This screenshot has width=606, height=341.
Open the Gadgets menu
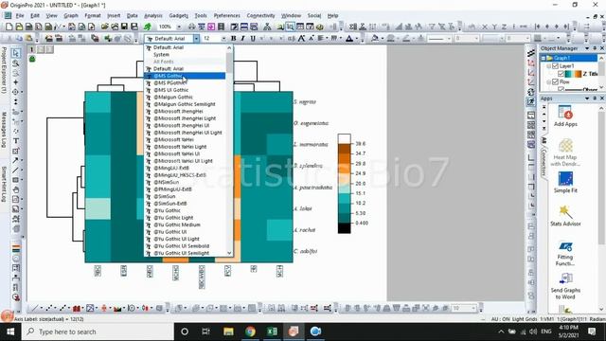click(x=179, y=15)
